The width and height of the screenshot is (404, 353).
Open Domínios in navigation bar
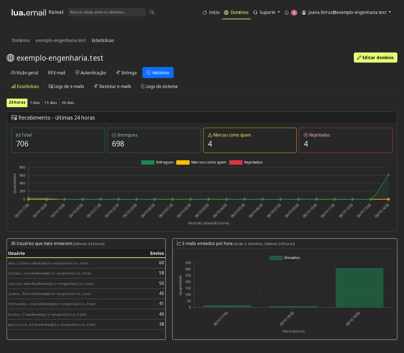coord(236,12)
